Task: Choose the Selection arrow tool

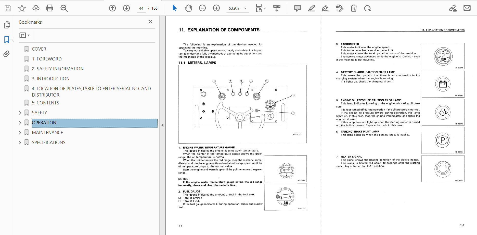Action: 174,8
